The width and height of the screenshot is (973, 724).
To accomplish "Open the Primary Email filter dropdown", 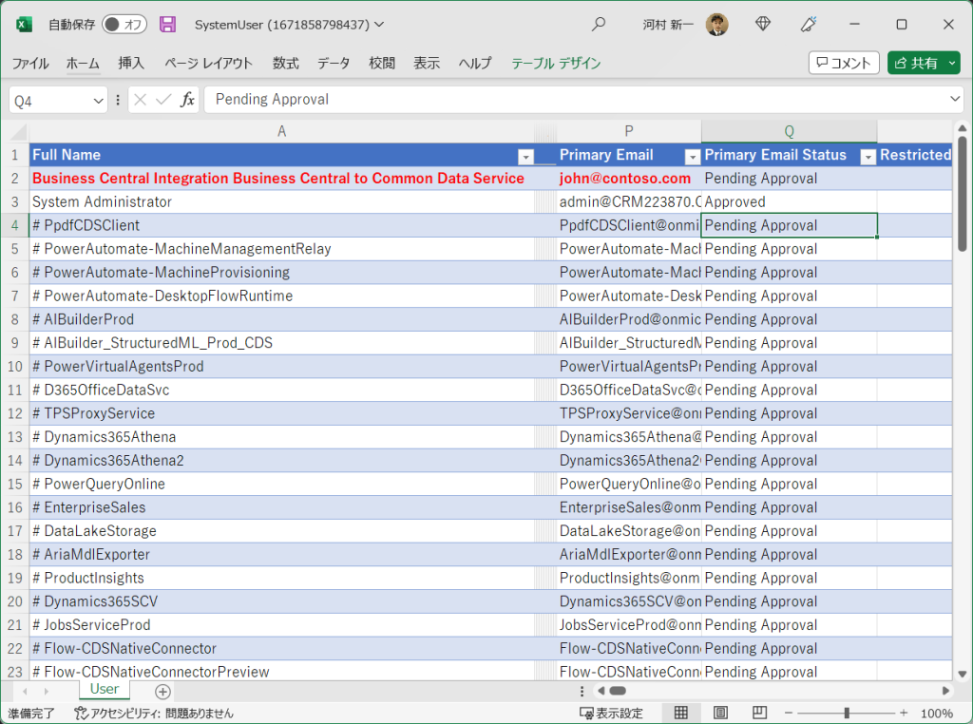I will [x=693, y=157].
